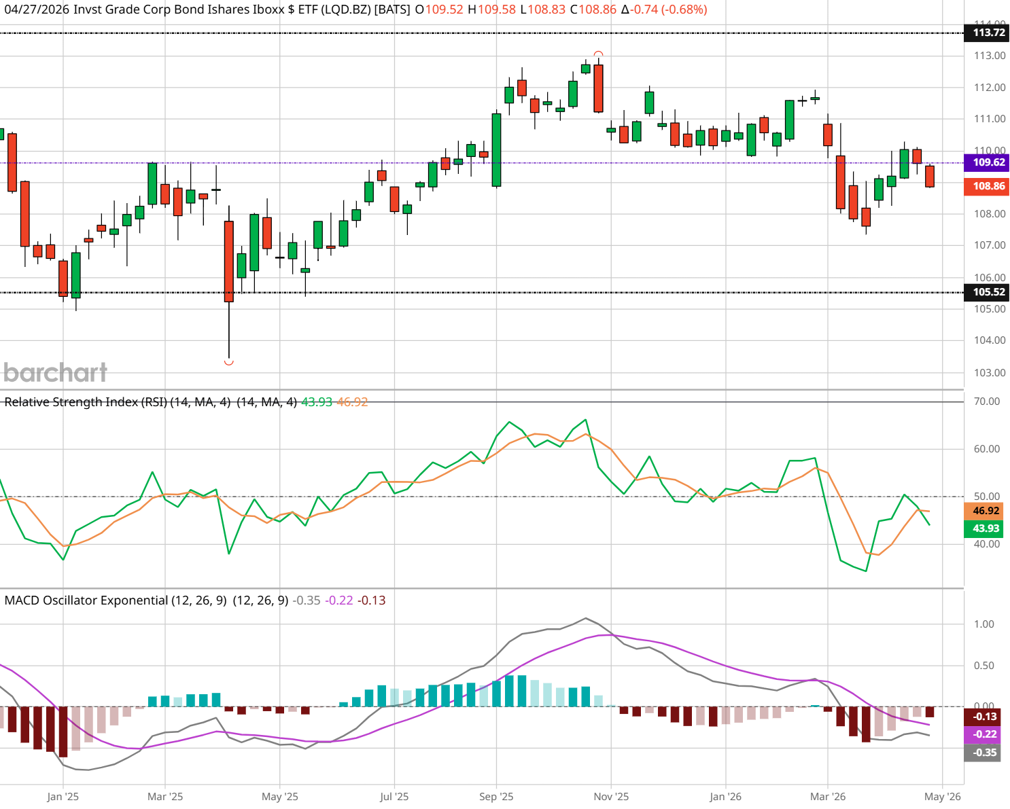Click the Sep '25 date axis label

pos(496,797)
